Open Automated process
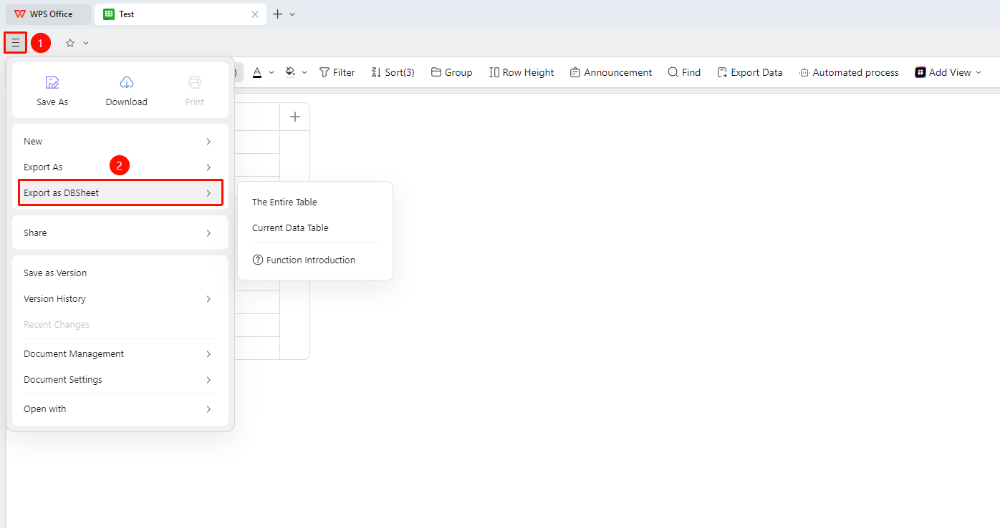Image resolution: width=1000 pixels, height=528 pixels. click(x=849, y=72)
